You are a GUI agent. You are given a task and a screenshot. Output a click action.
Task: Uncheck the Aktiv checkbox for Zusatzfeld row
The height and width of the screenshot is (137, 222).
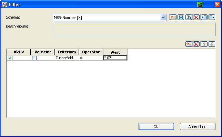[x=10, y=58]
